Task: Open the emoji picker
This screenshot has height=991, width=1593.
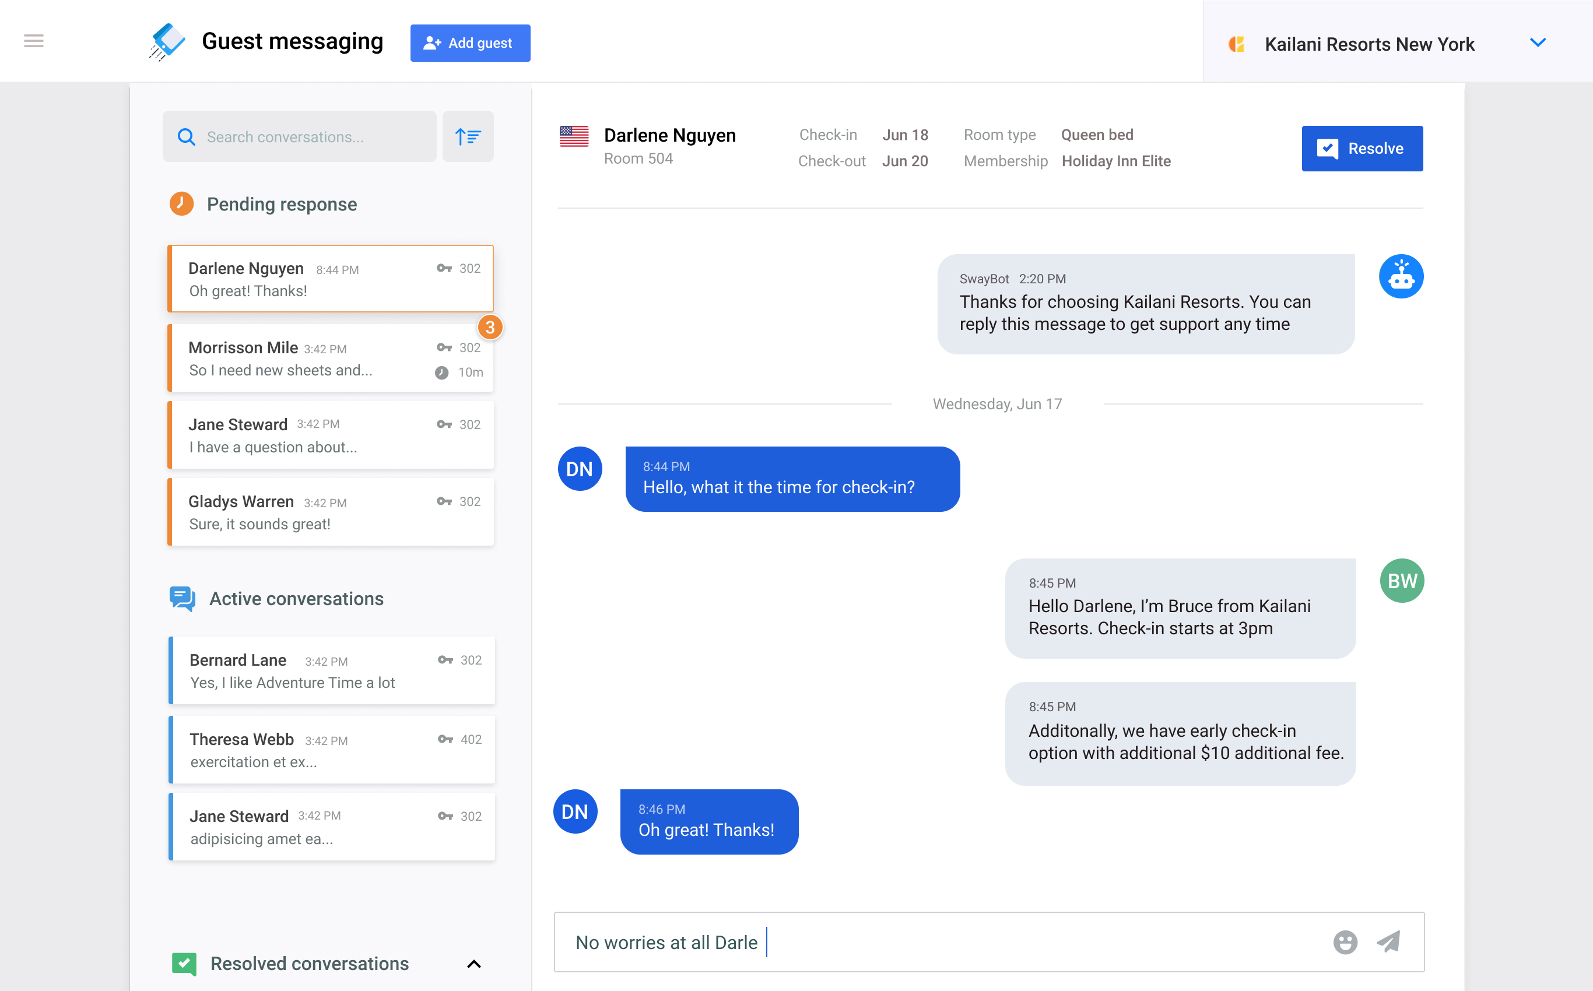Action: pyautogui.click(x=1345, y=942)
